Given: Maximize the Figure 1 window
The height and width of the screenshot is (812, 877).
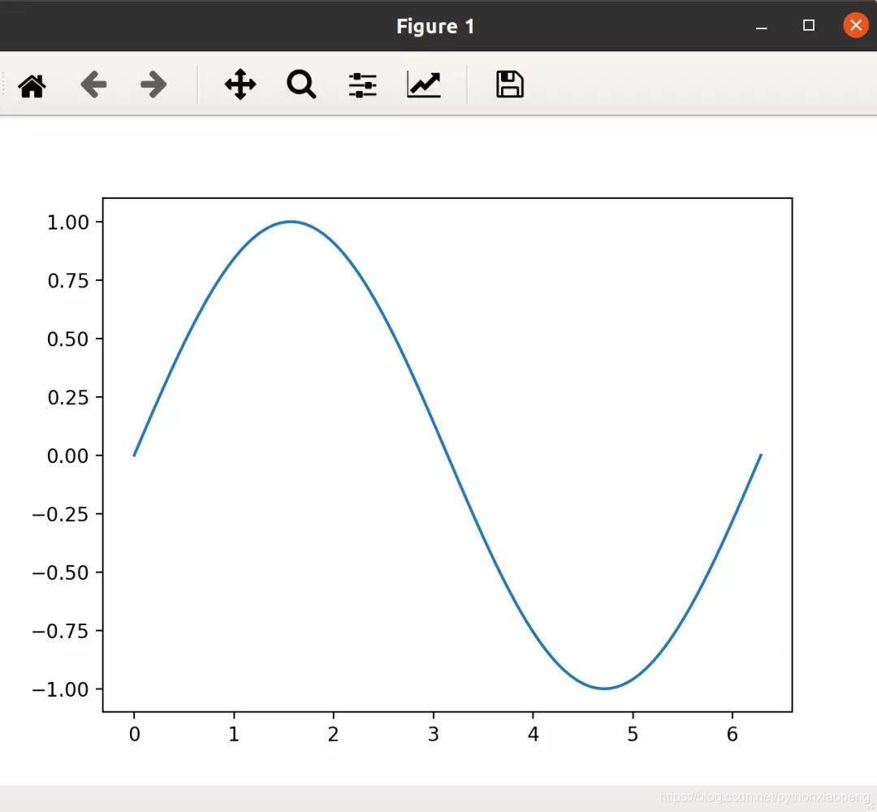Looking at the screenshot, I should click(809, 25).
